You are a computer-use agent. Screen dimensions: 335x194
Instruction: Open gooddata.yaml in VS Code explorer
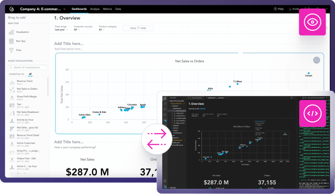[178, 140]
